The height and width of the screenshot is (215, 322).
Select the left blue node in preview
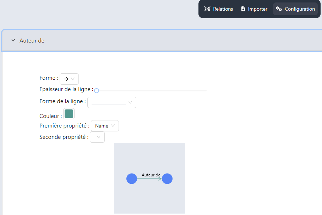(132, 179)
